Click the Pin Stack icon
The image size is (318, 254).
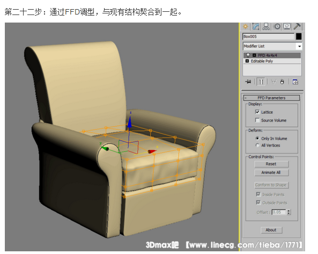click(248, 82)
